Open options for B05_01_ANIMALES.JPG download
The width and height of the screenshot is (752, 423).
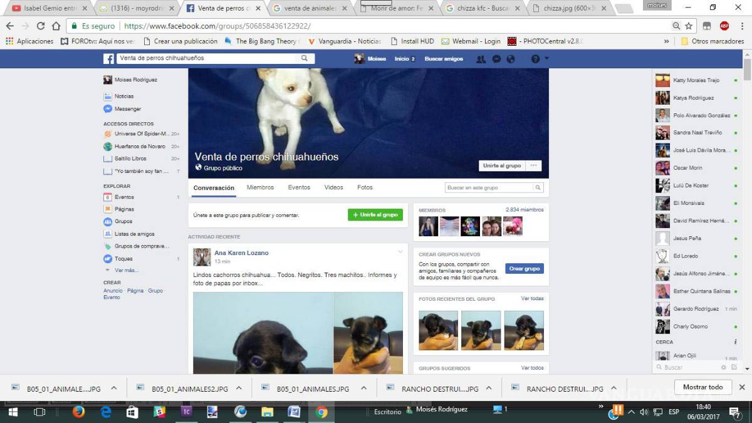point(113,388)
